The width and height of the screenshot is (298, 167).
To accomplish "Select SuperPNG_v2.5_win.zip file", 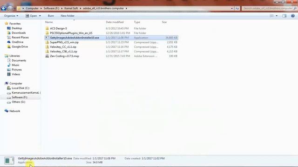I will tap(64, 42).
